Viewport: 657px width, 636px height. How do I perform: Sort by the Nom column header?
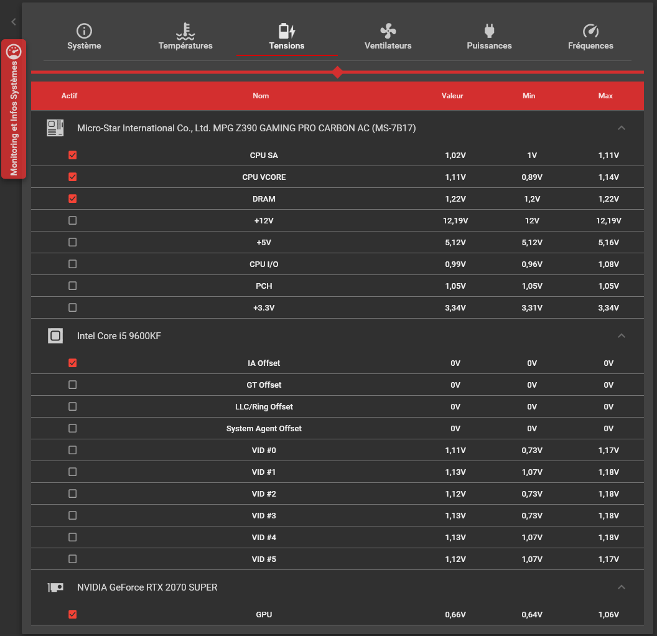[261, 96]
